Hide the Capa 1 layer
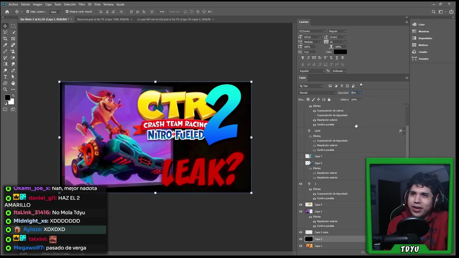This screenshot has width=459, height=258. pyautogui.click(x=301, y=211)
